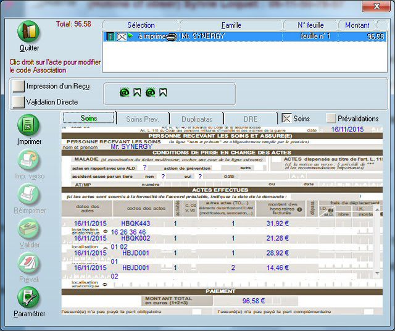Click the date field 16/11/2015 at top
Viewport: 395px width, 331px height.
347,129
